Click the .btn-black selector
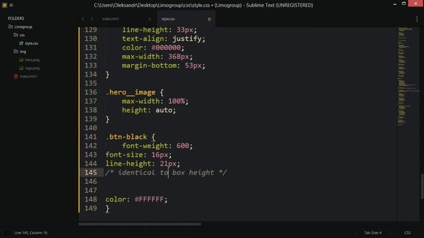 [127, 137]
